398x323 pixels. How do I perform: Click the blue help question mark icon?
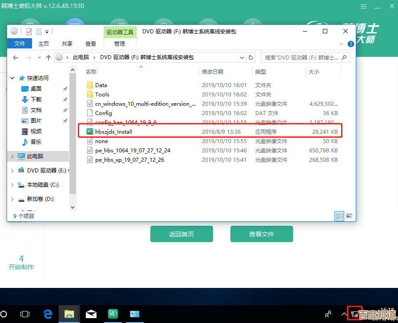(x=350, y=44)
